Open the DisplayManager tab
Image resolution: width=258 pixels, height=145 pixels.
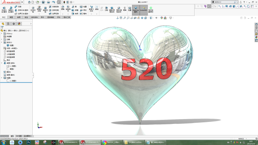pos(19,24)
